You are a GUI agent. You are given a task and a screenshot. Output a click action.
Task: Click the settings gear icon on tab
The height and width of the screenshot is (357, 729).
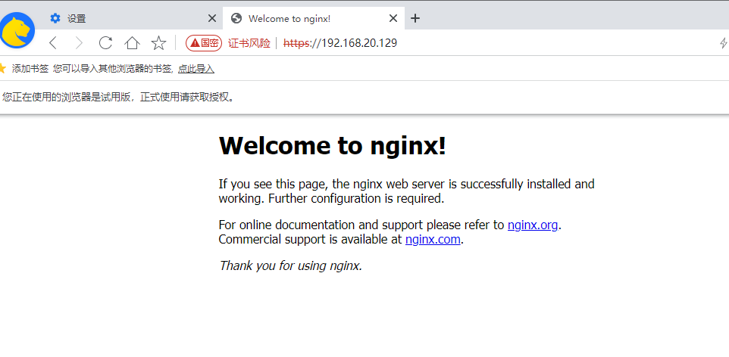click(x=55, y=19)
